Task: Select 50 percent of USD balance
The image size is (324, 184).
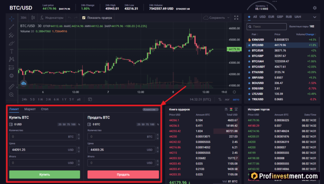Action: [64, 124]
